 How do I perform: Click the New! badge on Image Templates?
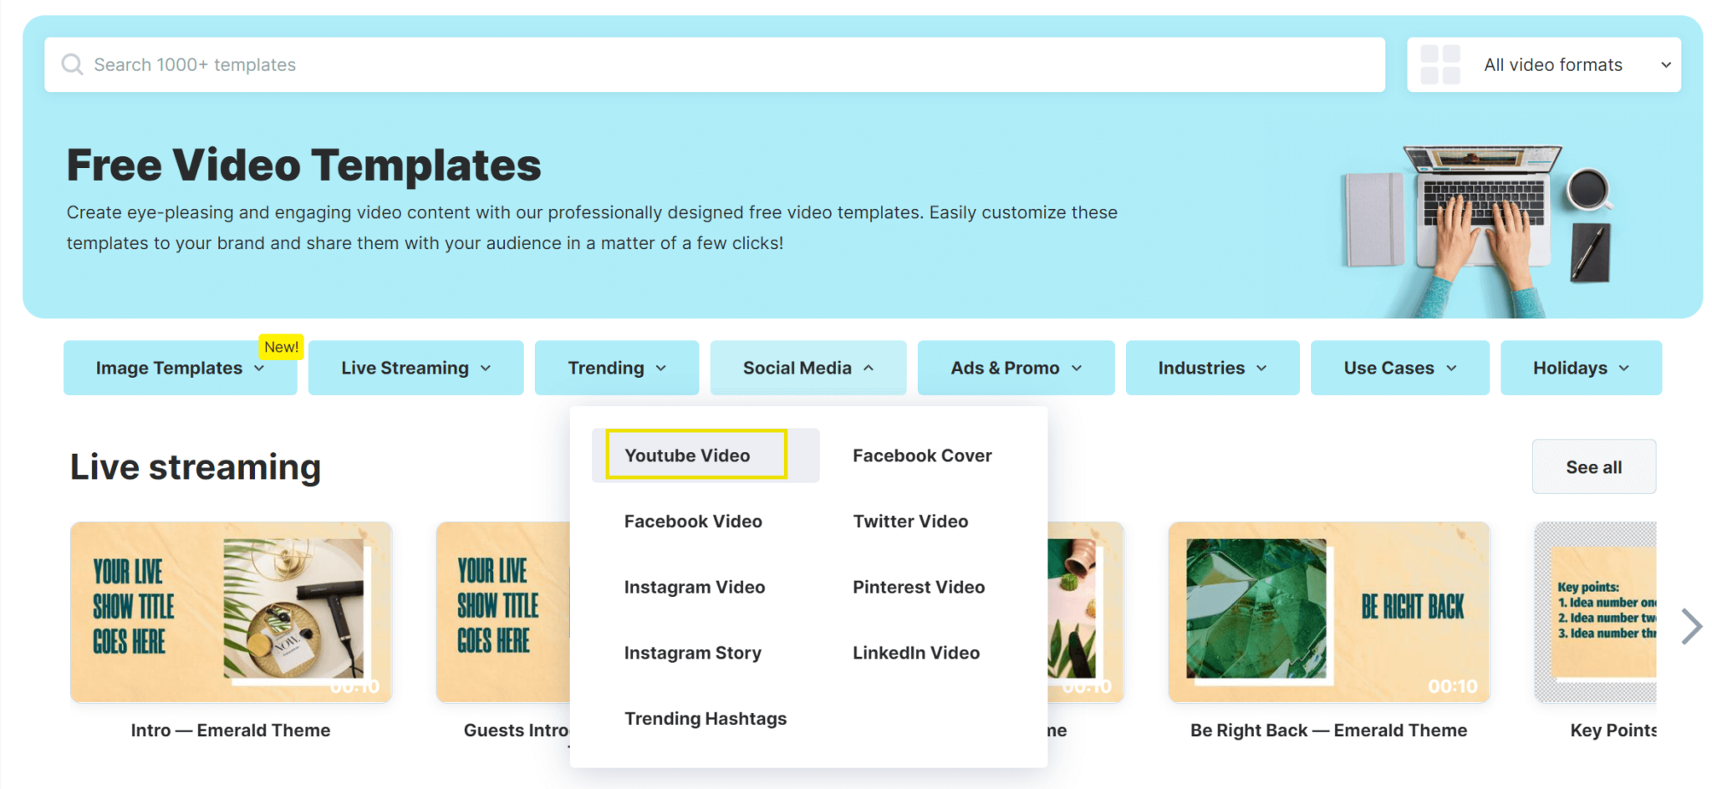[x=281, y=347]
